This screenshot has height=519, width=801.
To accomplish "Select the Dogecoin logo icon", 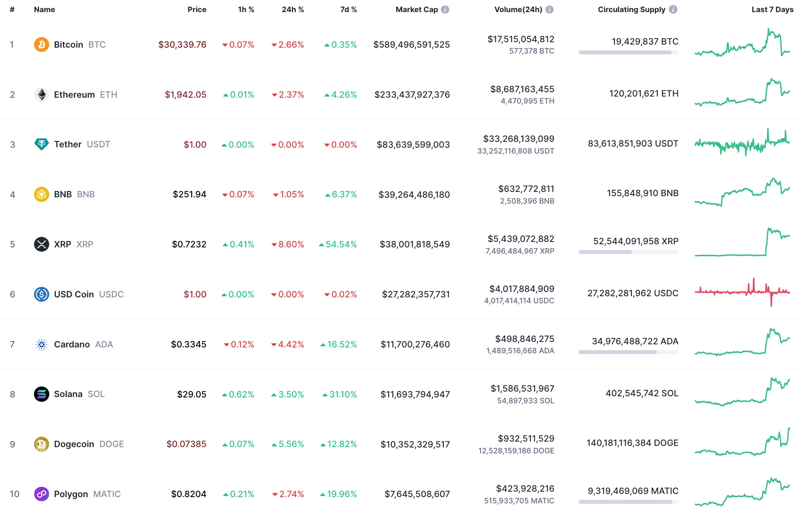I will tap(42, 444).
